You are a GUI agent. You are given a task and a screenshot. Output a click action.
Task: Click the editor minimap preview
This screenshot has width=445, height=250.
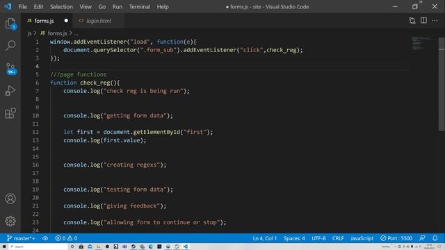tap(424, 44)
